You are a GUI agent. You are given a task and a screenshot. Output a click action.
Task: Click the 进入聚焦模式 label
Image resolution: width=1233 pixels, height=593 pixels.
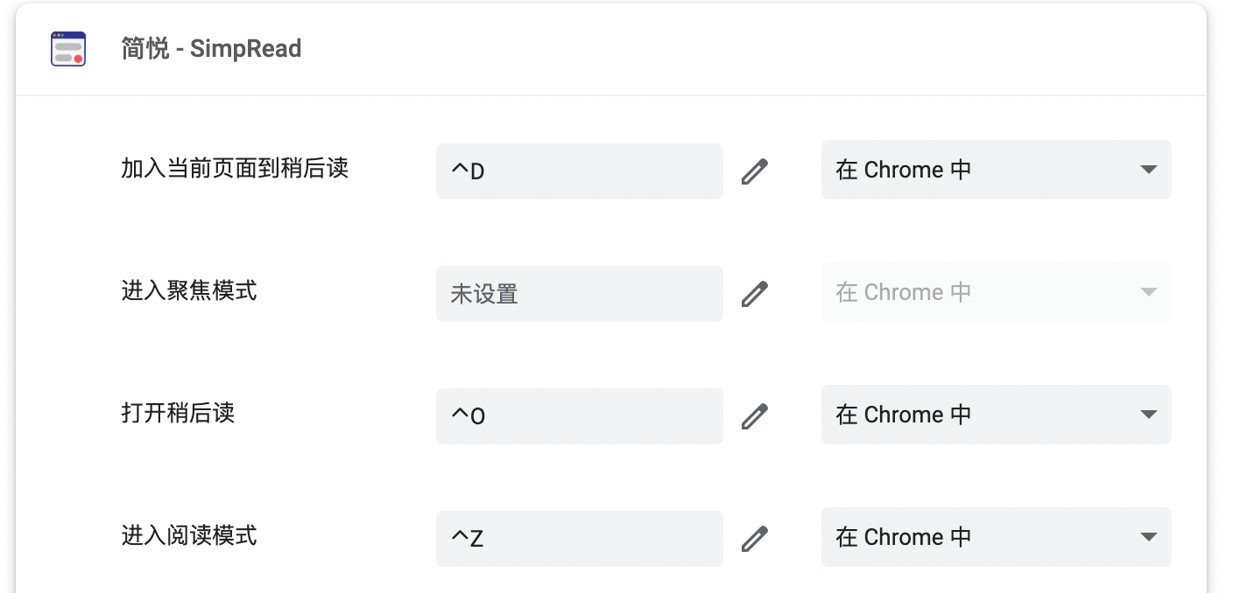(x=189, y=292)
